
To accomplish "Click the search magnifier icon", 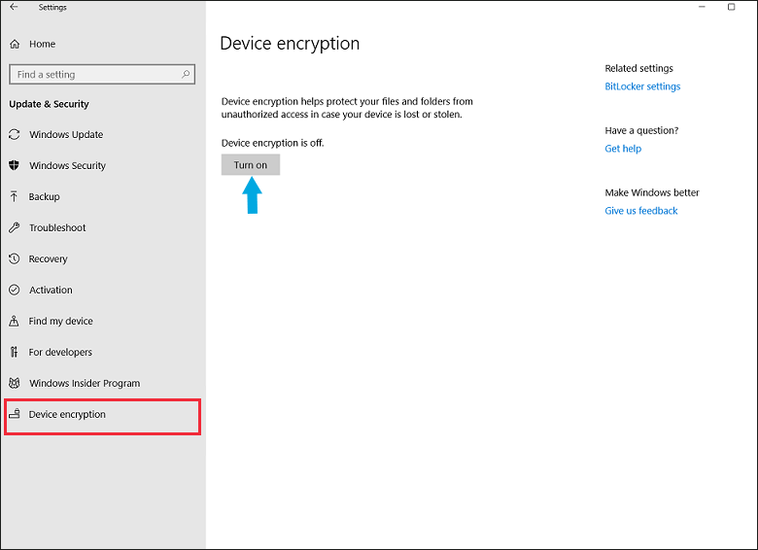I will [186, 75].
